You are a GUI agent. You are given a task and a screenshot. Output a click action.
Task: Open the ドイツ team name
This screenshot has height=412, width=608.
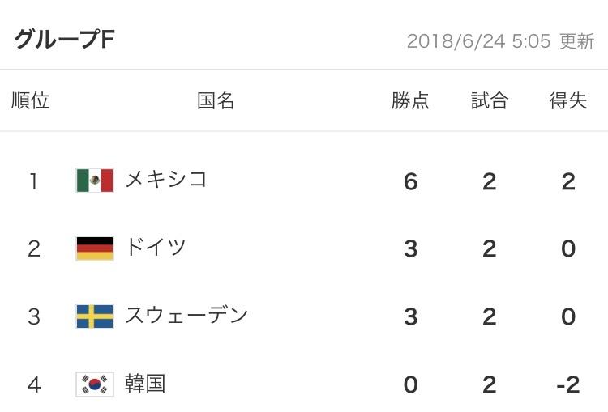pos(156,248)
